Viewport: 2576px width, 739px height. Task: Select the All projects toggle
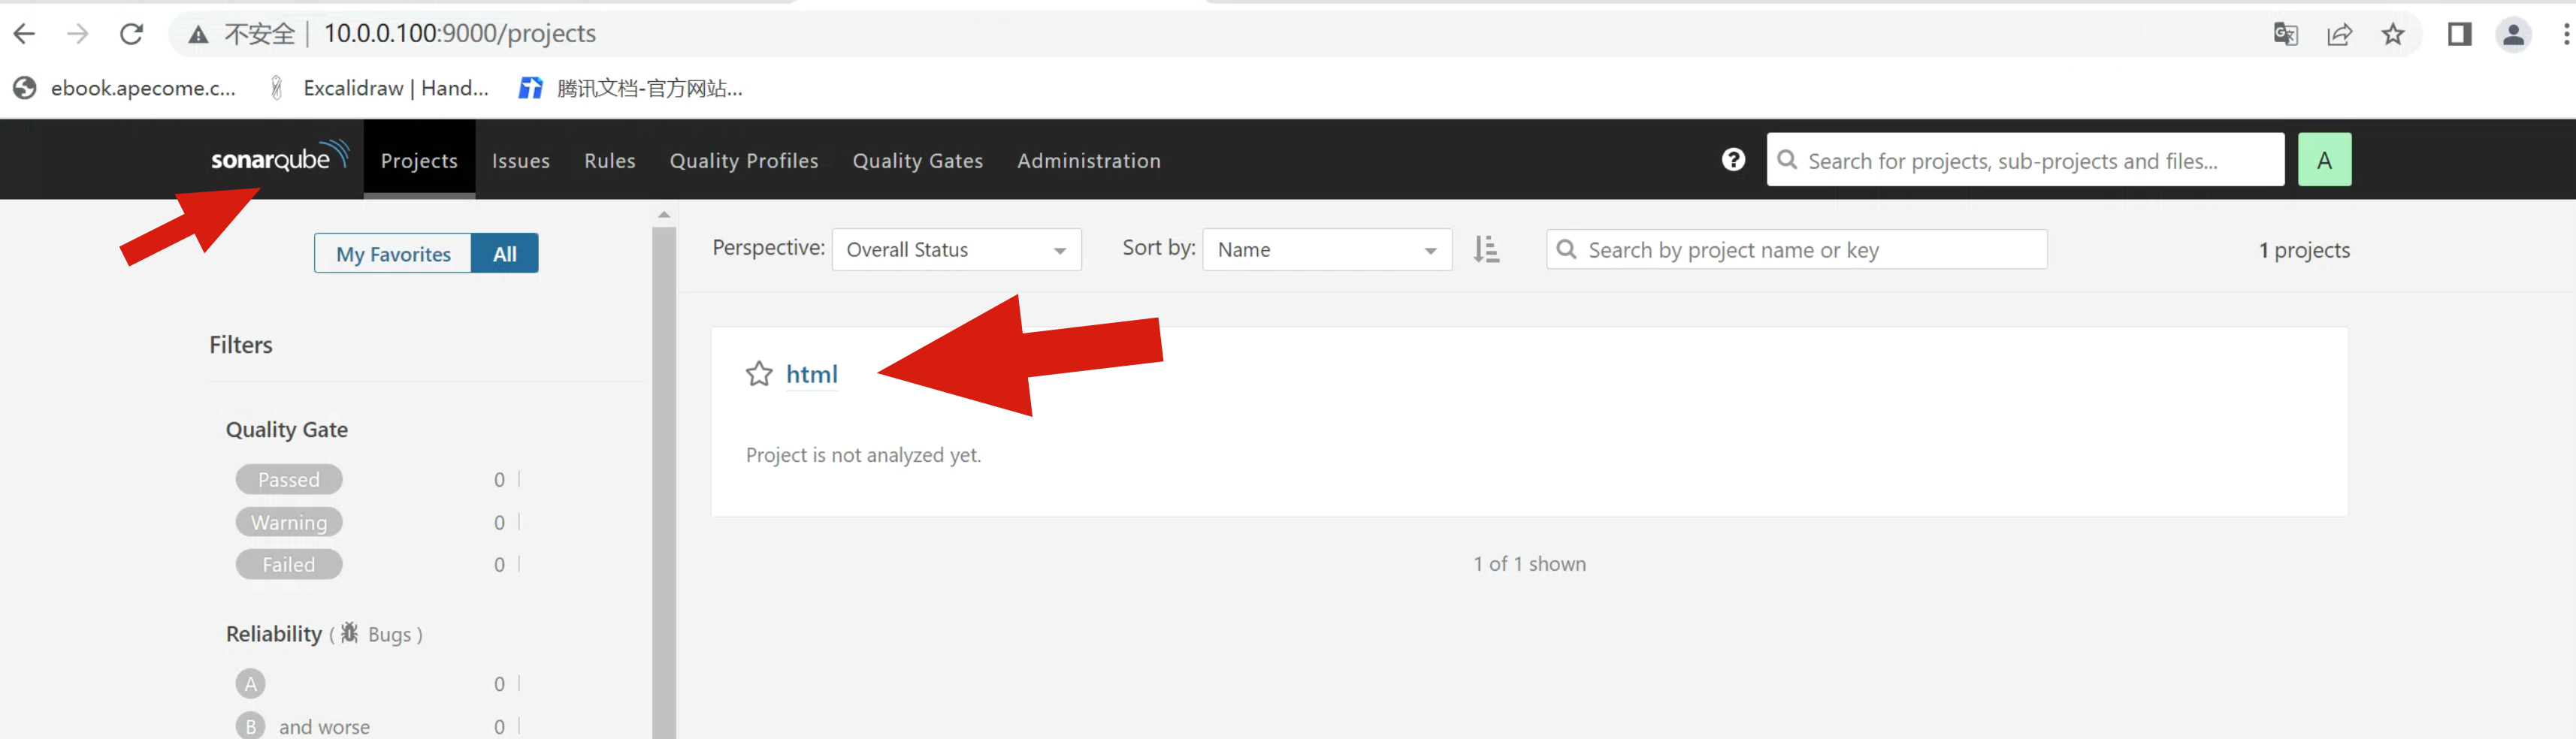tap(505, 254)
